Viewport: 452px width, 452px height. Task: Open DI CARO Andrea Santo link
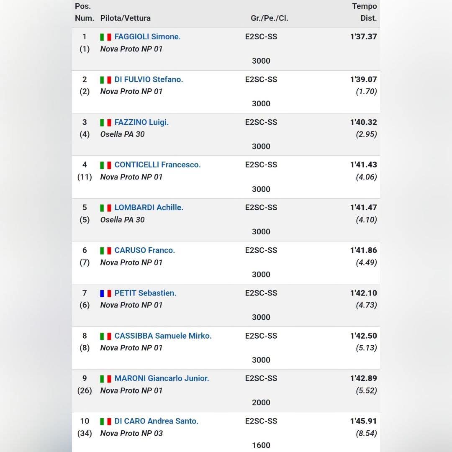tap(156, 421)
